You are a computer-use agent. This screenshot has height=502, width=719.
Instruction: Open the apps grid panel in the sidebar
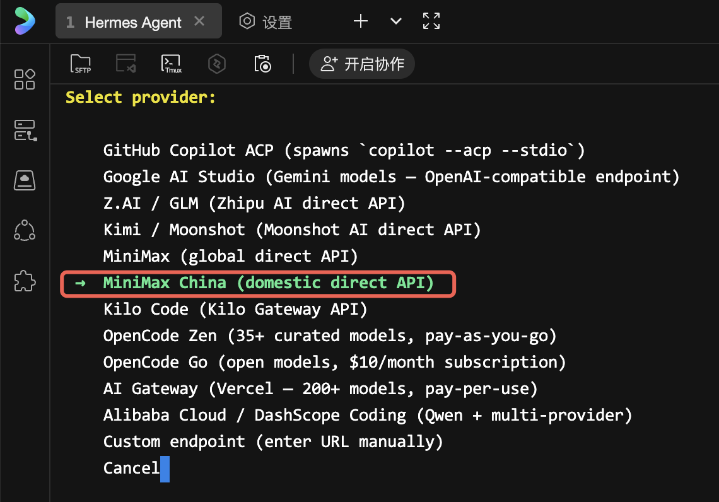tap(25, 79)
